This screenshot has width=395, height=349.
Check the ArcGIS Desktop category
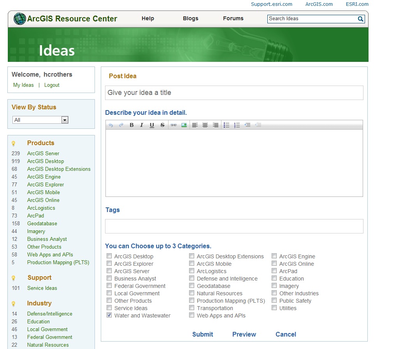[x=109, y=256]
